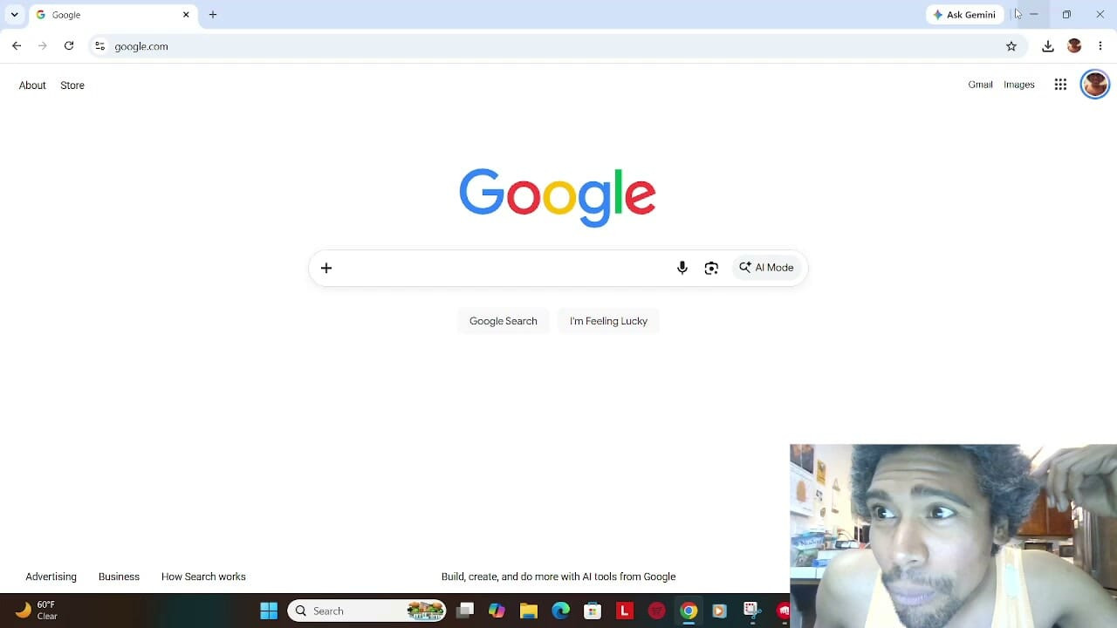Screen dimensions: 1117x628
Task: Open How Search works link
Action: click(x=203, y=577)
